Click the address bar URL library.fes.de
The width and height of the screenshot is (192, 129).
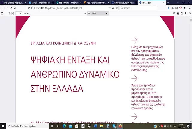click(58, 8)
